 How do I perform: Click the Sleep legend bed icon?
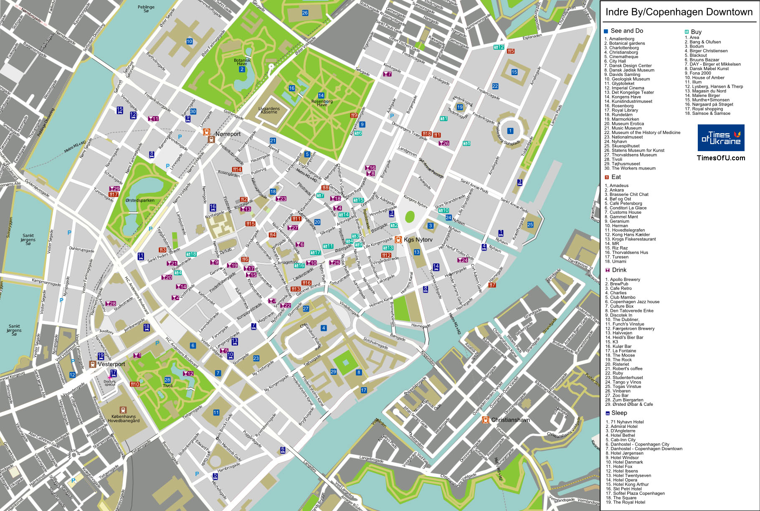coord(608,413)
